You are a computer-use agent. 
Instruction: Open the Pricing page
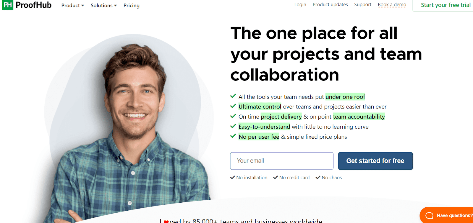point(132,5)
